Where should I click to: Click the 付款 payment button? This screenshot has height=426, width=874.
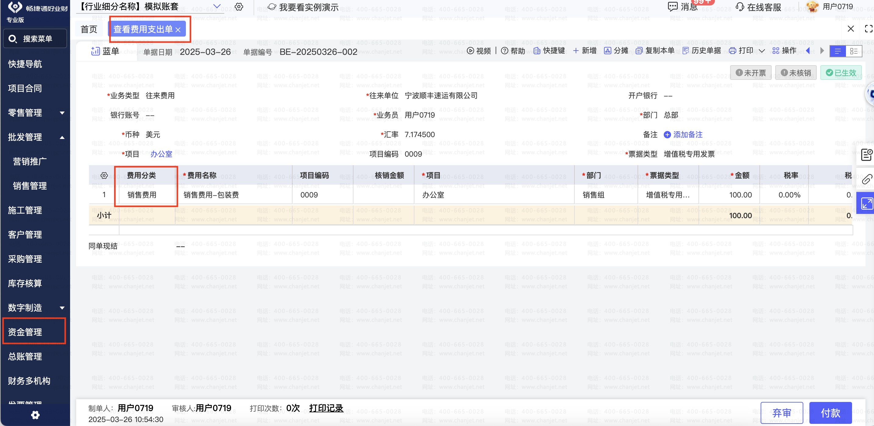click(830, 413)
